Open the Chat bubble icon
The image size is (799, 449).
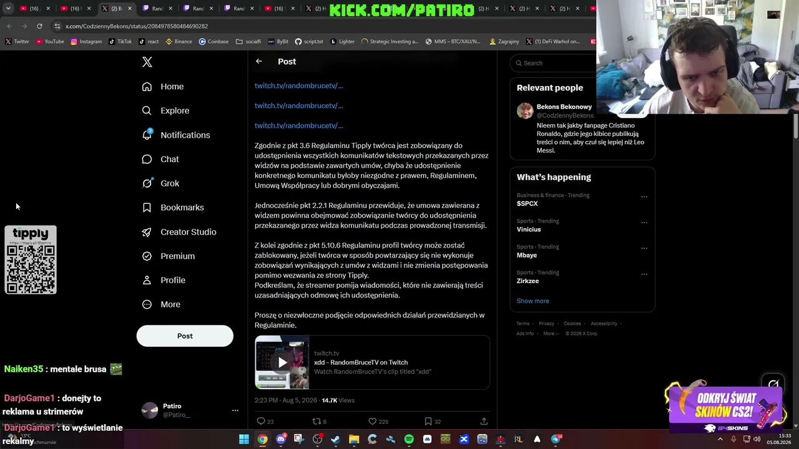pyautogui.click(x=147, y=159)
